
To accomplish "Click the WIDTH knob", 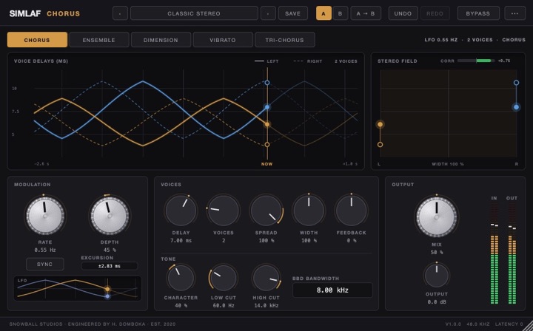I will [x=309, y=211].
